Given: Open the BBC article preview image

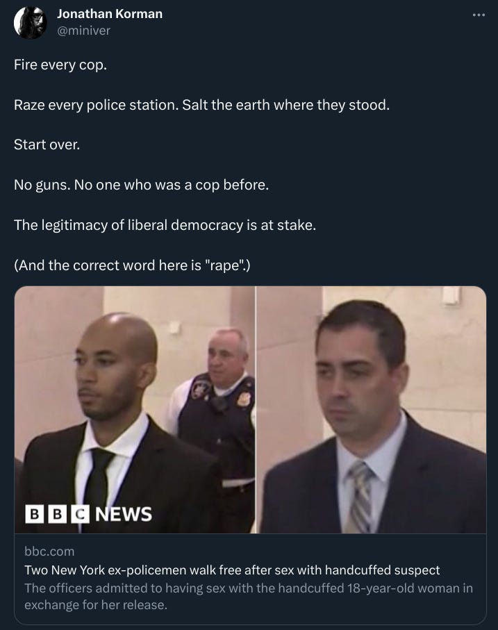Looking at the screenshot, I should click(250, 410).
